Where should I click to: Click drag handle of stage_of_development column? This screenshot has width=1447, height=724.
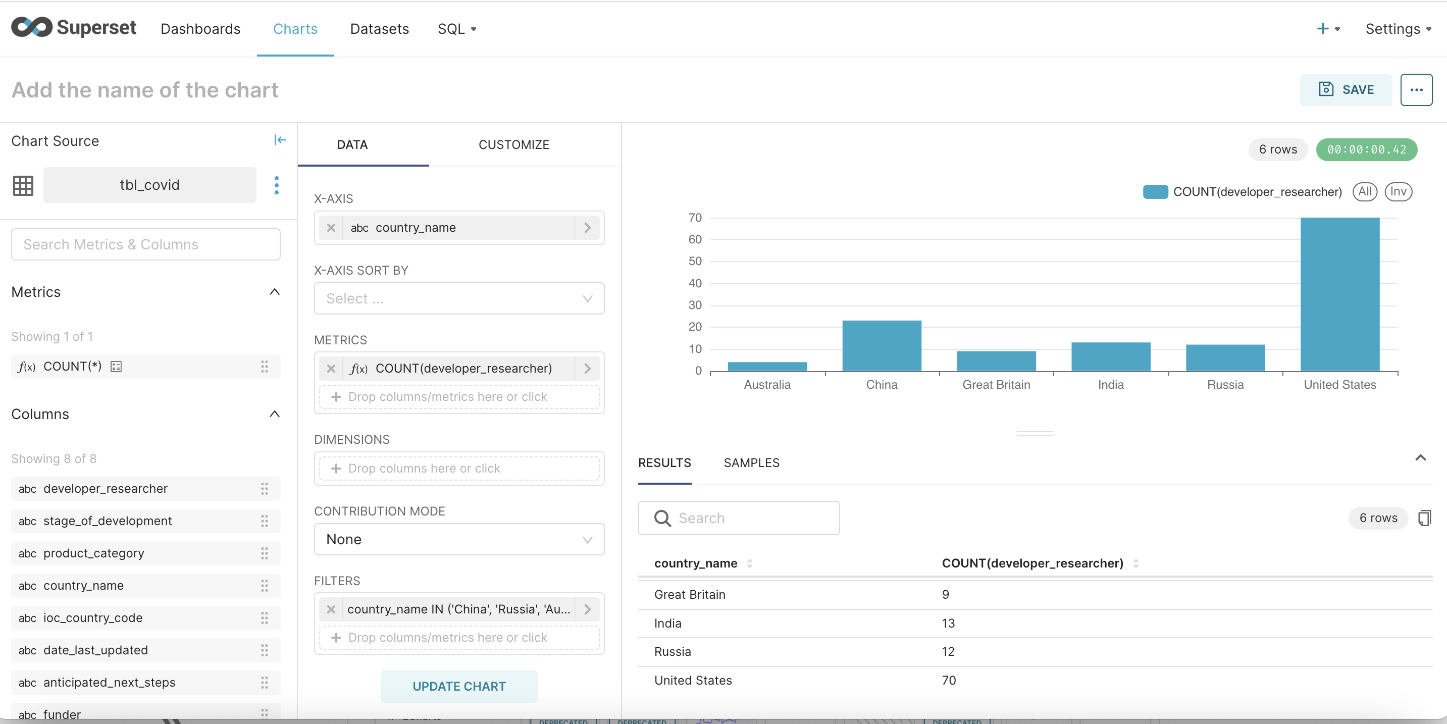(x=264, y=521)
